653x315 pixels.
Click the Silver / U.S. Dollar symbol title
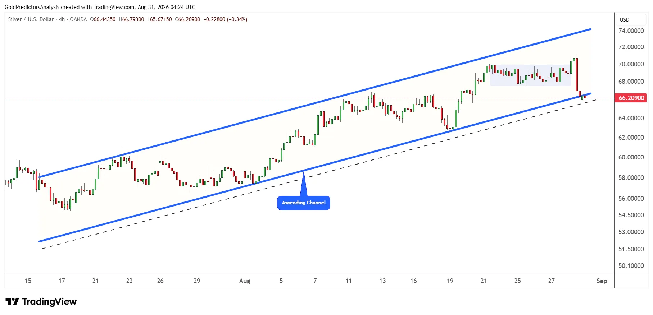31,19
